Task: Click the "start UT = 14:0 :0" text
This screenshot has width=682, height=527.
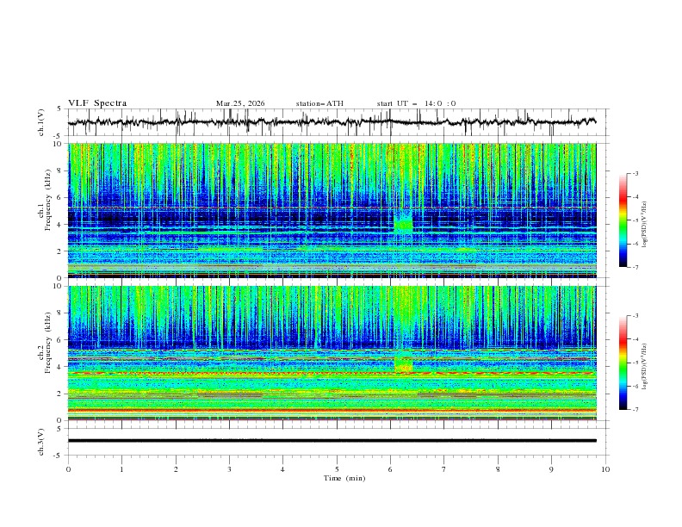Action: click(x=416, y=103)
